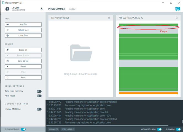
Task: Click the orange memory region at the bottom
Action: point(148,93)
